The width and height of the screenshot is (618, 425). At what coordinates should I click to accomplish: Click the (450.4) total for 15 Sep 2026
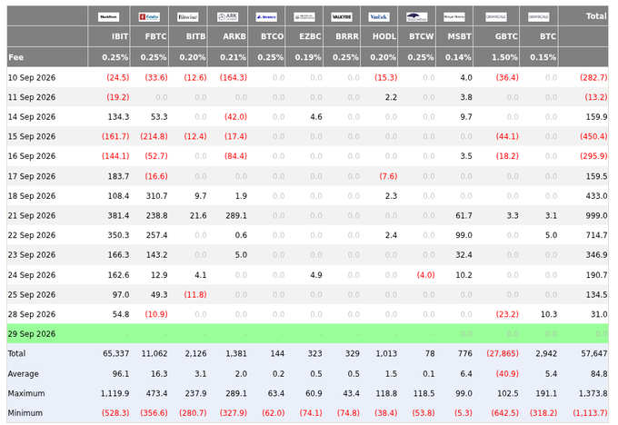pyautogui.click(x=593, y=137)
